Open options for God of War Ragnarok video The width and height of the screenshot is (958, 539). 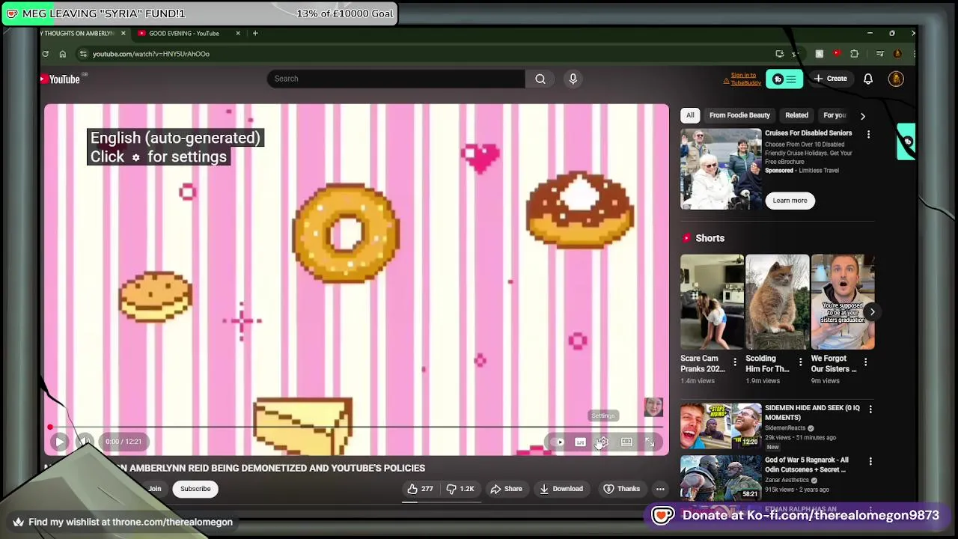[x=870, y=461]
